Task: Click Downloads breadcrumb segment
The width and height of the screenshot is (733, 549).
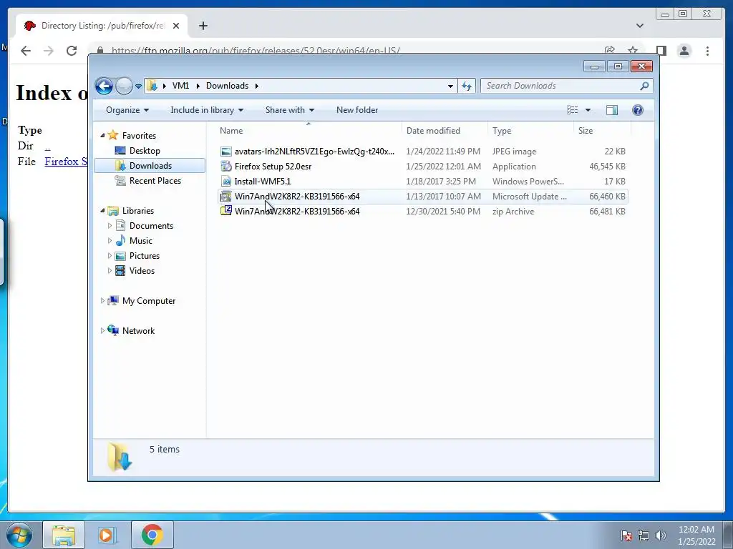Action: coord(227,86)
